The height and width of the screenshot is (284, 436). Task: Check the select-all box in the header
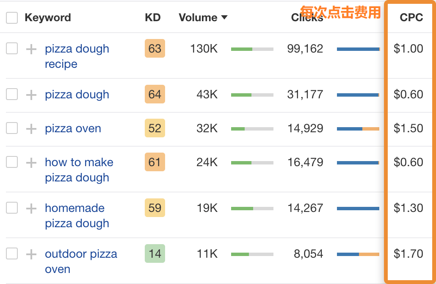(x=11, y=18)
